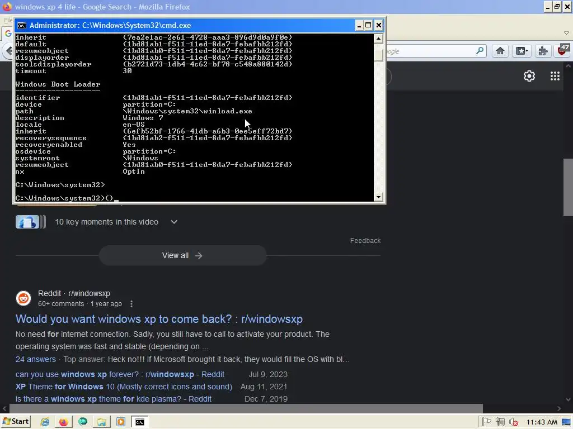The image size is (573, 429).
Task: Click the View all button
Action: [182, 255]
